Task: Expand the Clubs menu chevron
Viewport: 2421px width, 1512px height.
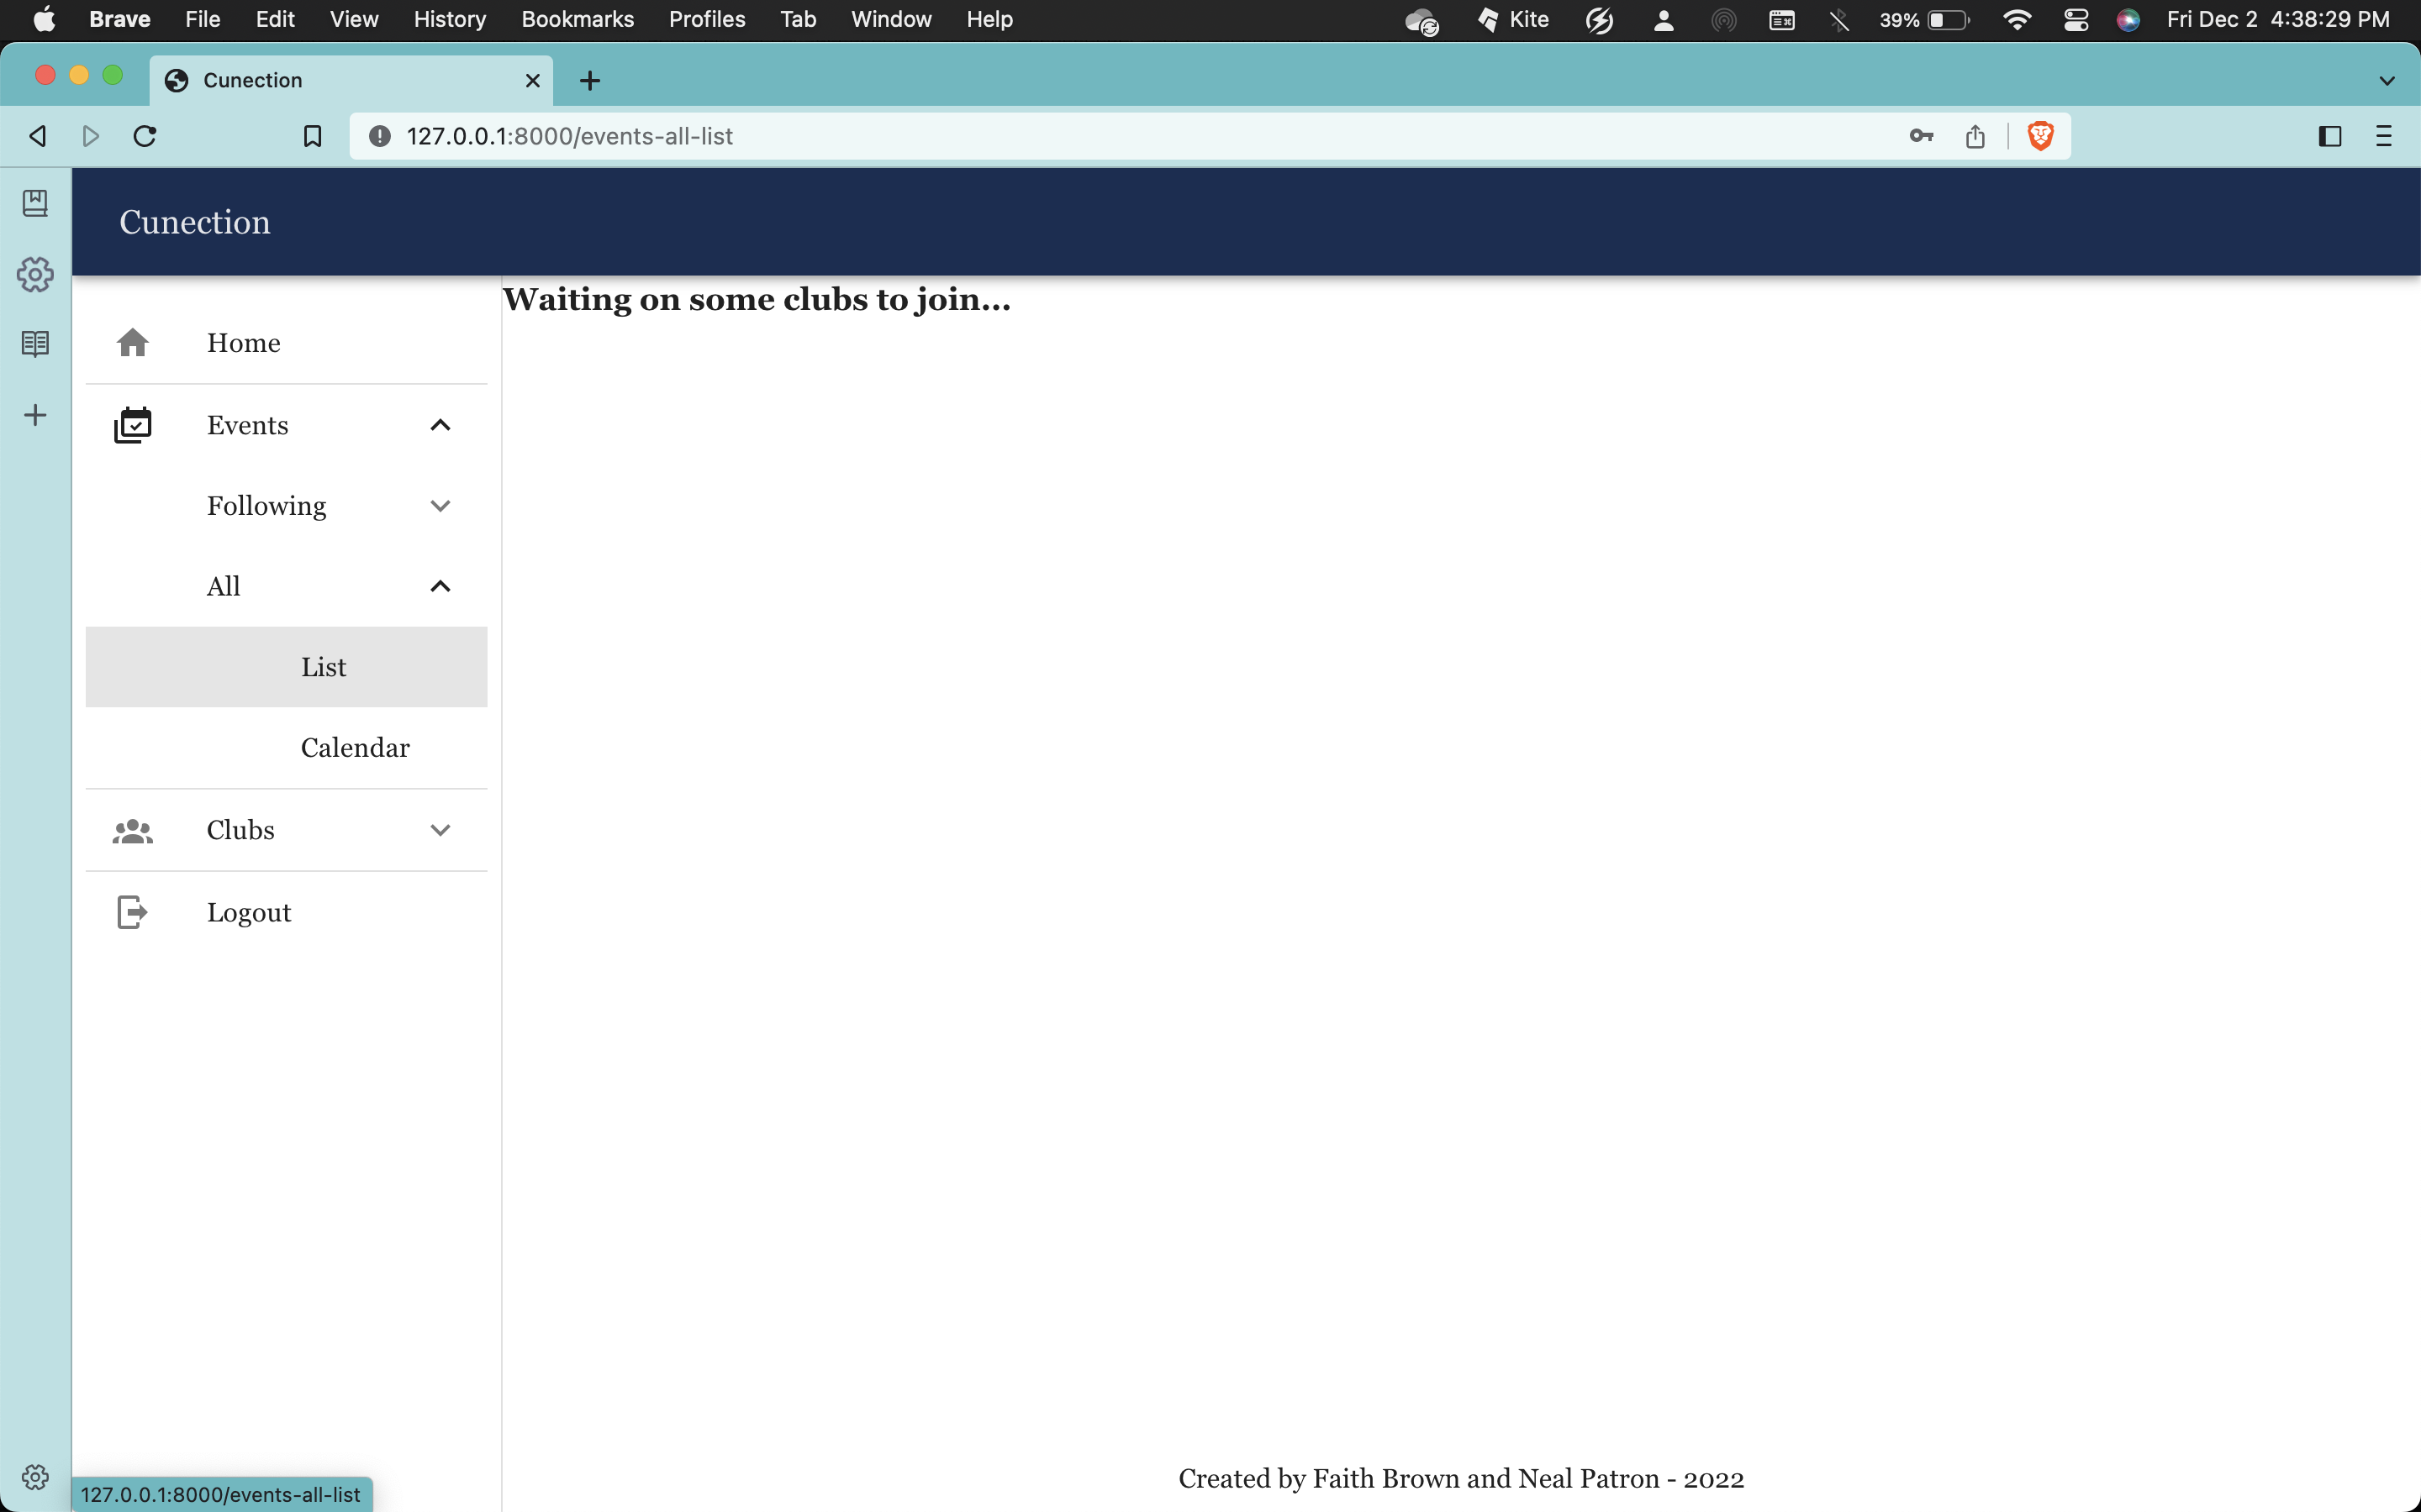Action: pos(440,831)
